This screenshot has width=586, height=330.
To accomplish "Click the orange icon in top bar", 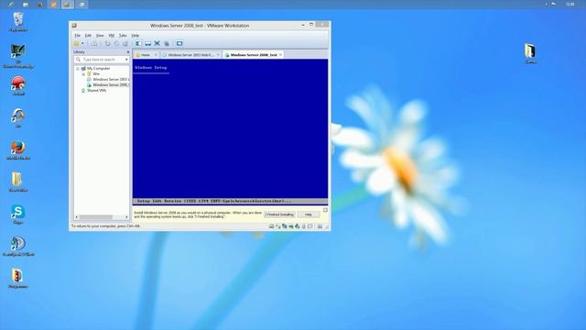I will (x=54, y=5).
